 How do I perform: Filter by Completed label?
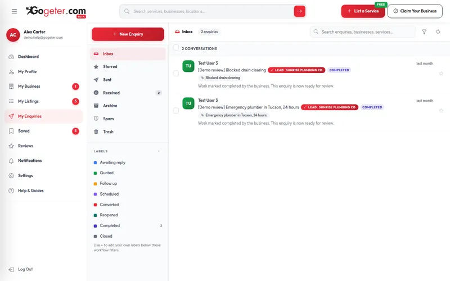click(128, 226)
